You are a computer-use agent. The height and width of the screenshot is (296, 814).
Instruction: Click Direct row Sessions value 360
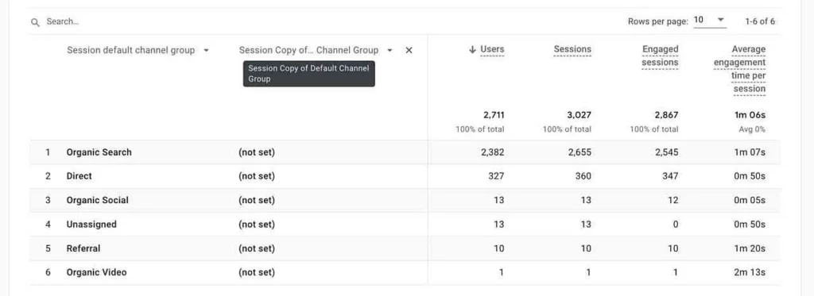click(583, 176)
